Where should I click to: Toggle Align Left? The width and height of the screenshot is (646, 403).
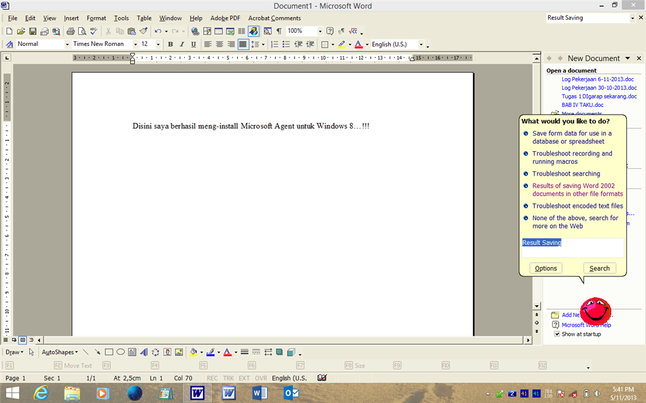coord(208,45)
